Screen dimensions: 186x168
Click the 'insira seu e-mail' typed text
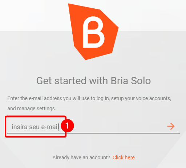[35, 127]
